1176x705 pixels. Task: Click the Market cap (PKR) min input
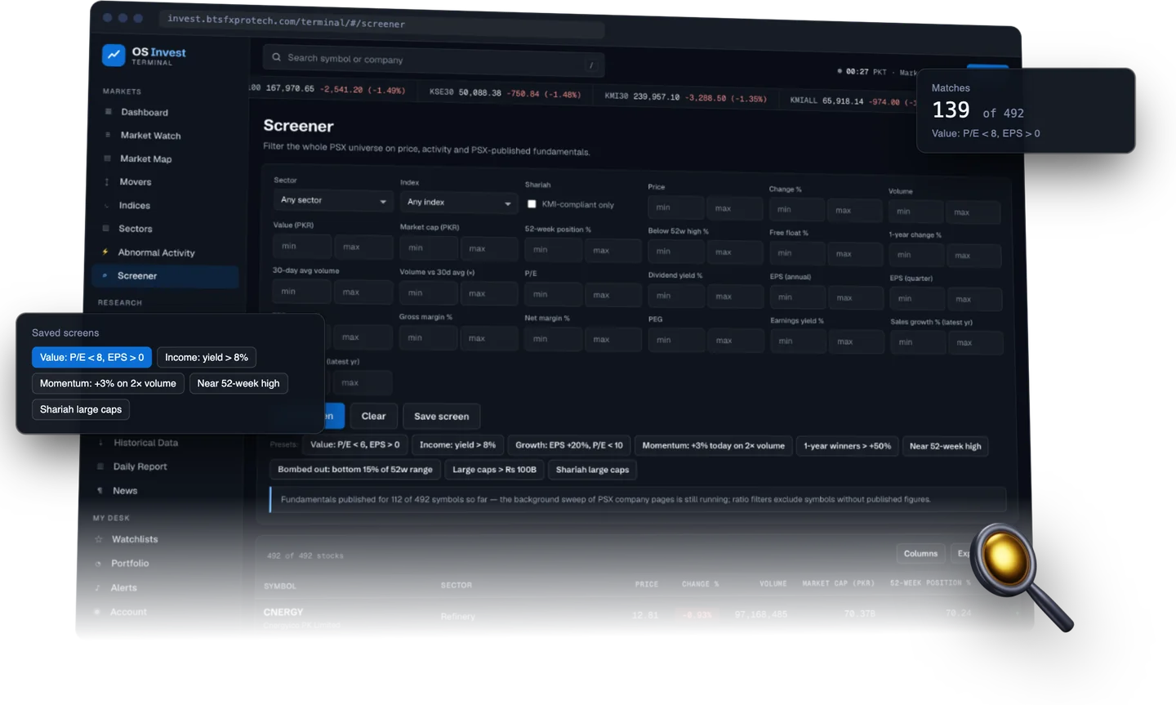(428, 248)
